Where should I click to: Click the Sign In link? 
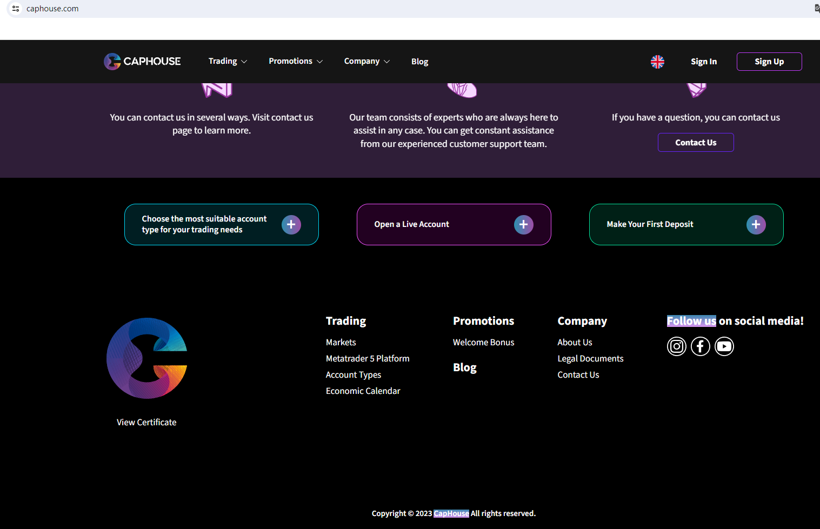tap(703, 62)
